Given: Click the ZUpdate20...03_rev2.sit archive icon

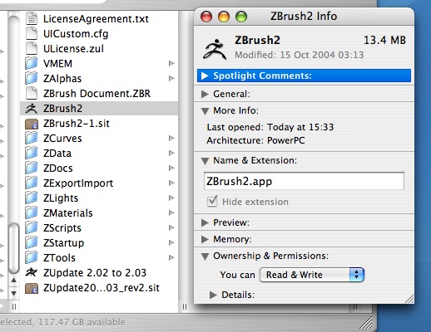Looking at the screenshot, I should [32, 288].
